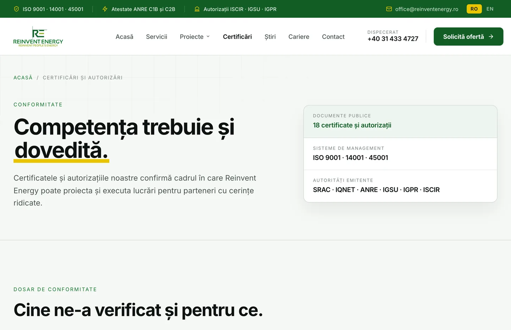
Task: Click the SISTEME DE MANAGEMENT label
Action: [x=348, y=148]
